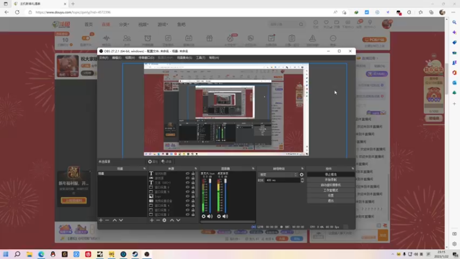Open the 编辑(E) menu in OBS
This screenshot has height=259, width=460.
[117, 58]
